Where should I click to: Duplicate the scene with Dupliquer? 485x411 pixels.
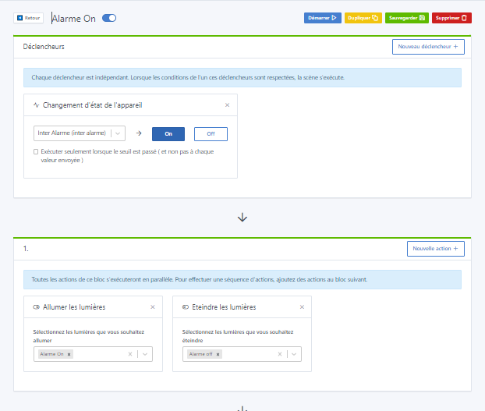tap(363, 17)
